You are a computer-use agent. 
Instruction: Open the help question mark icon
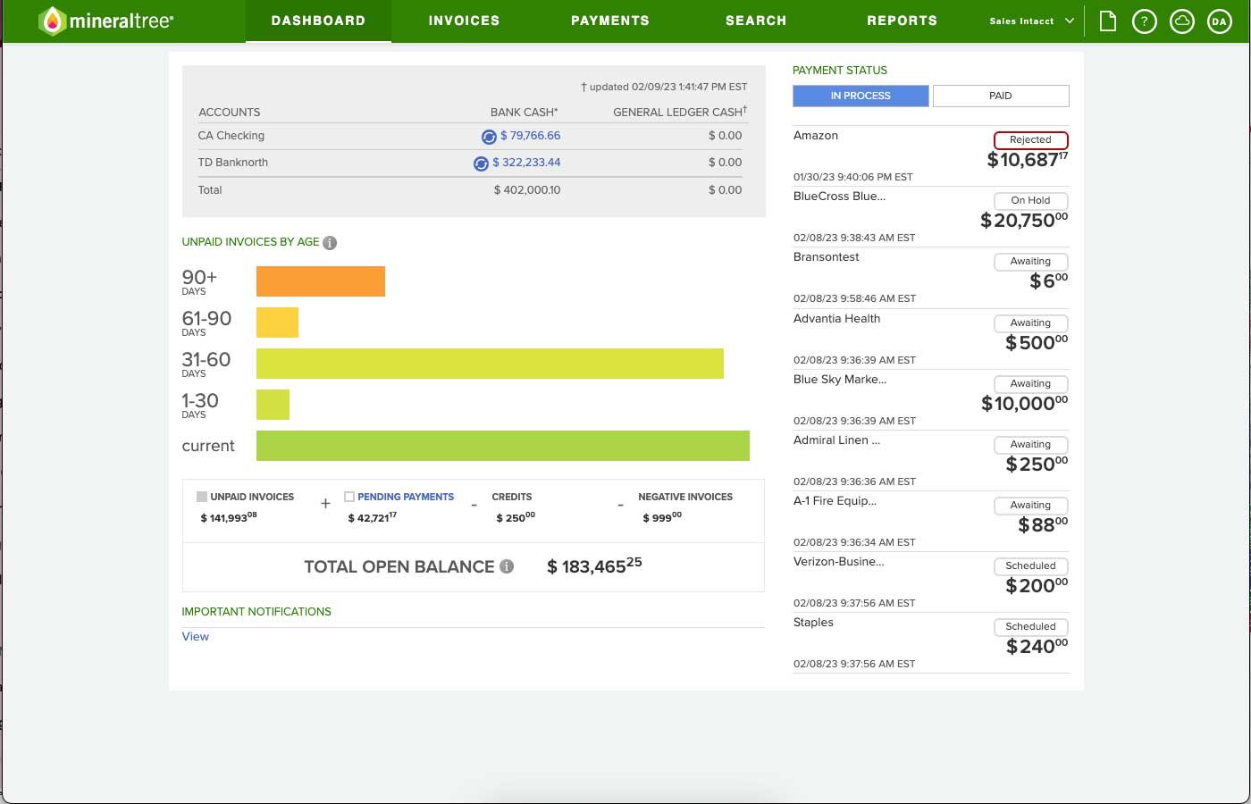coord(1144,21)
